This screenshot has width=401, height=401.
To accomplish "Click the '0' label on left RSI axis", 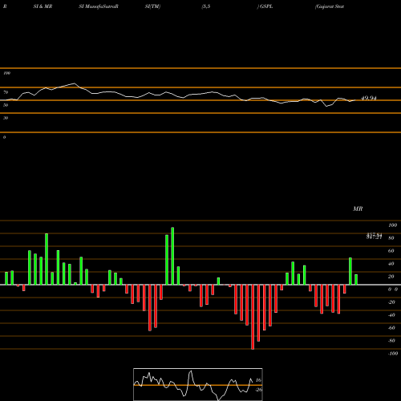I will (4, 137).
